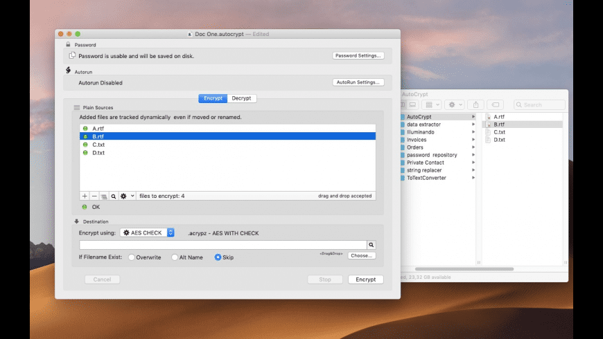Click the document icon beside password status
This screenshot has height=339, width=603.
72,55
